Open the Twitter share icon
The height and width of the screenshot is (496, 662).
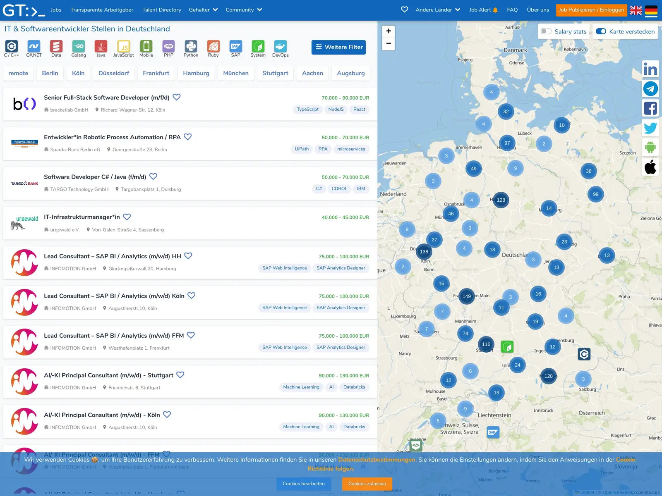point(650,128)
